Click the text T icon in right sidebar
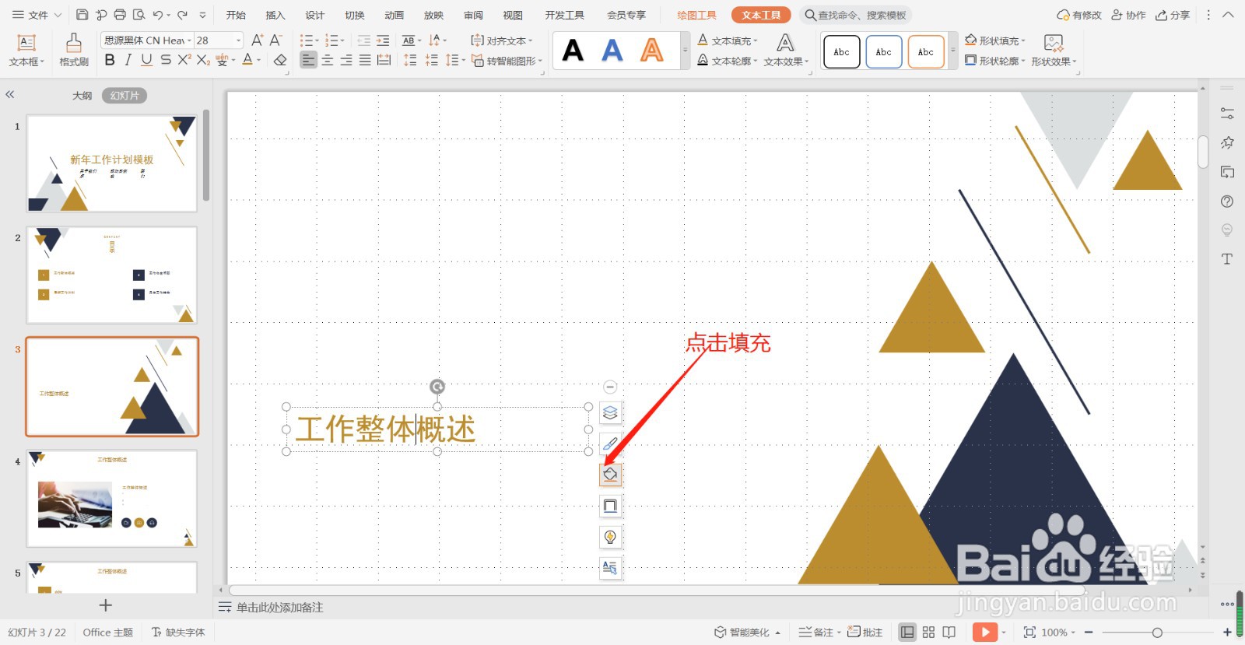Screen dimensions: 1245x645 [1227, 259]
